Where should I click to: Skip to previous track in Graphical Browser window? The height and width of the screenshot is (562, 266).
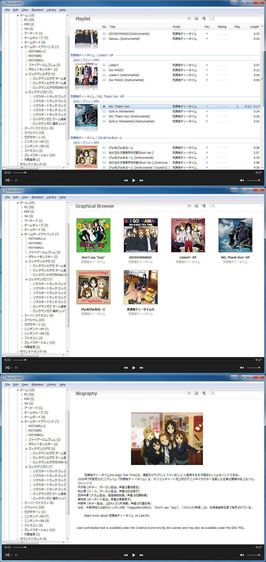[126, 368]
